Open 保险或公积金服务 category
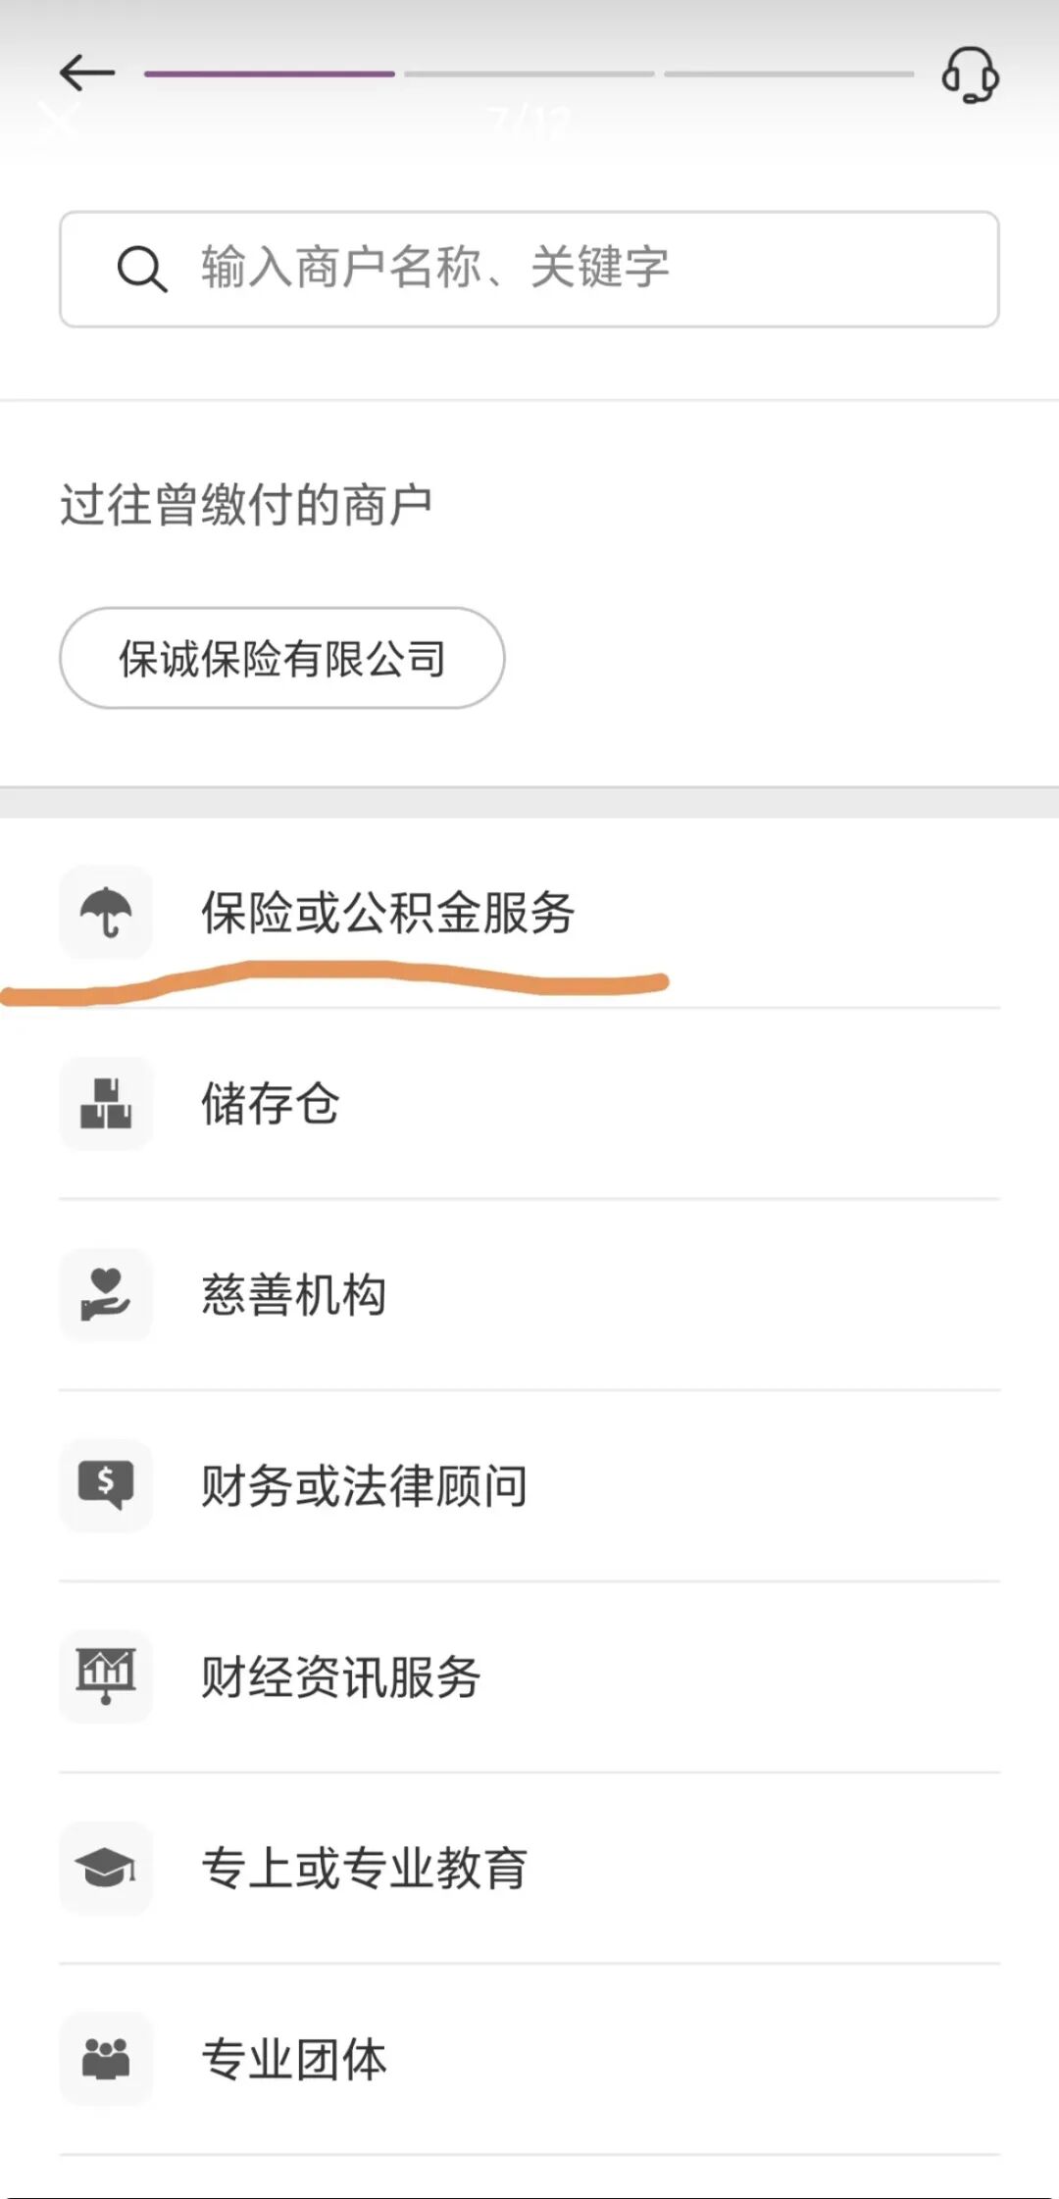 coord(388,913)
